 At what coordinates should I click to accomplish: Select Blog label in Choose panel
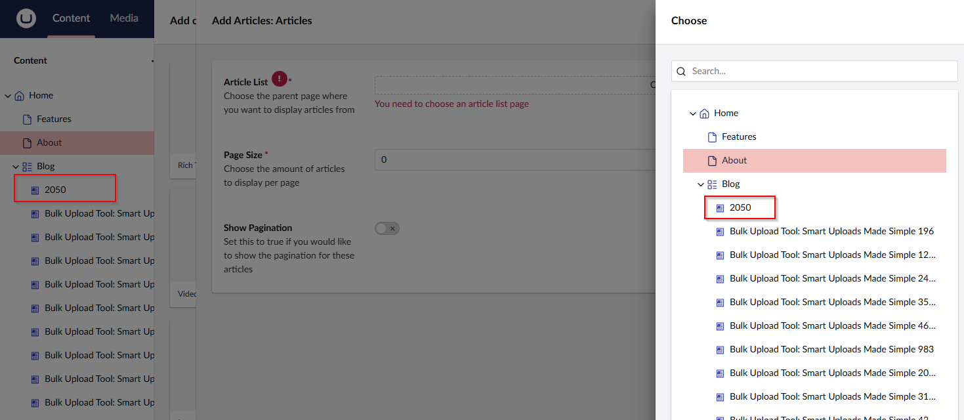[x=731, y=184]
